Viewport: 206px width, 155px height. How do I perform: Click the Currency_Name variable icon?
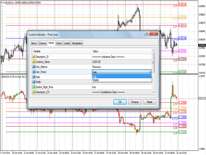point(34,62)
